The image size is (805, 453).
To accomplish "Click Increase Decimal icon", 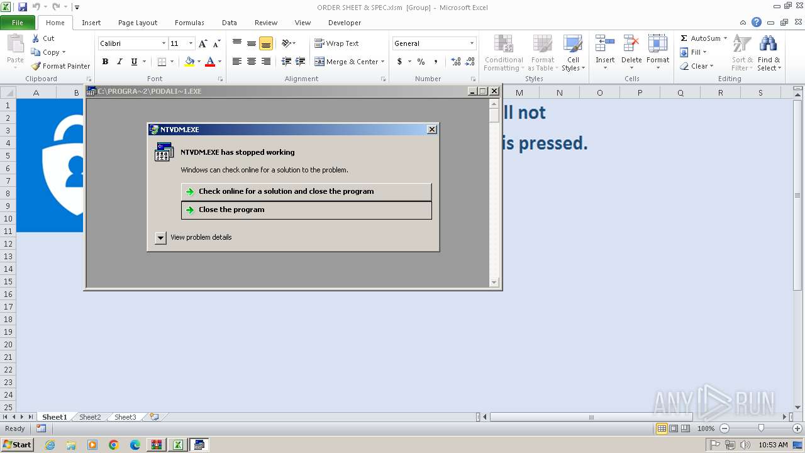I will [x=456, y=62].
